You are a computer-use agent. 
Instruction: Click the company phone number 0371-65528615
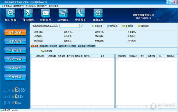click(143, 18)
